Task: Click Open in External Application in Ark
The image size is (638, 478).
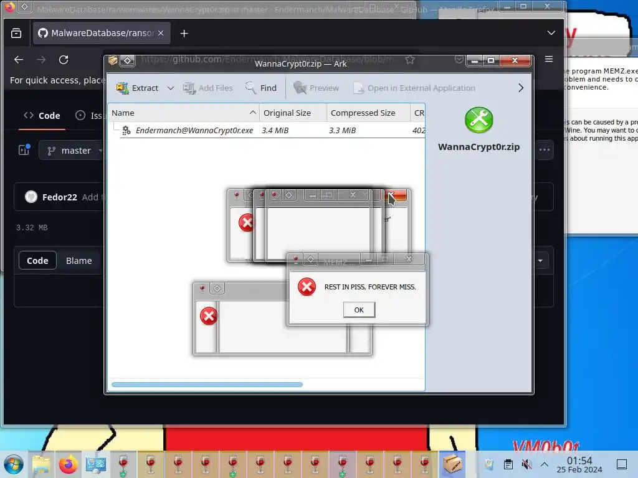Action: click(414, 88)
